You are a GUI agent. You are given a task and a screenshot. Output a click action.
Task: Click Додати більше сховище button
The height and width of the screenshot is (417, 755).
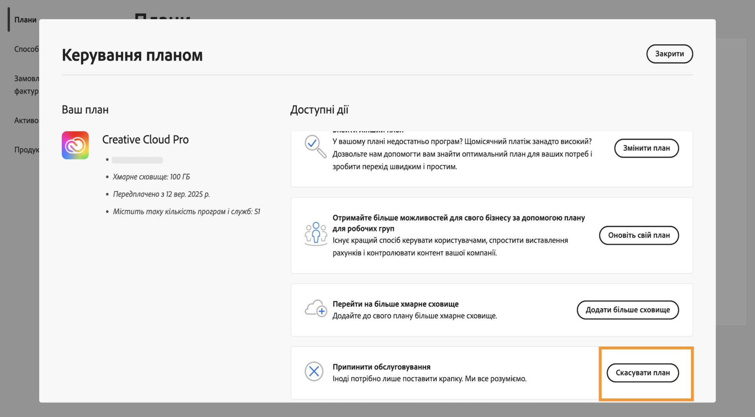[628, 310]
